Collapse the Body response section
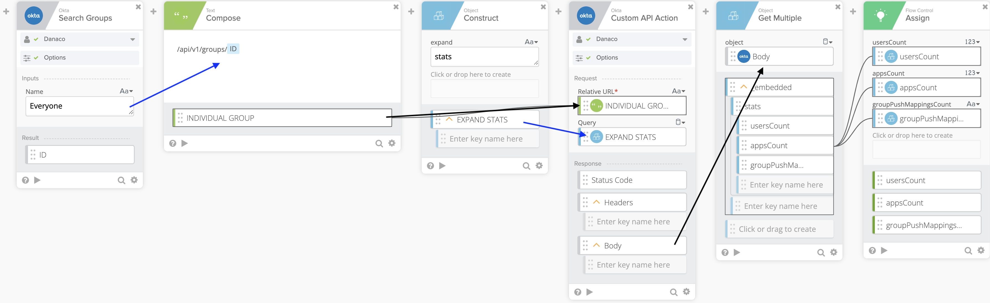The width and height of the screenshot is (990, 303). [x=596, y=245]
